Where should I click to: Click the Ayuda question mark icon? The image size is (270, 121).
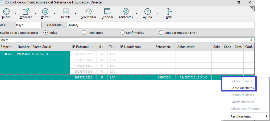147,12
